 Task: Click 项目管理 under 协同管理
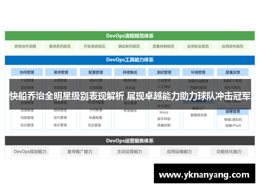coord(27,88)
